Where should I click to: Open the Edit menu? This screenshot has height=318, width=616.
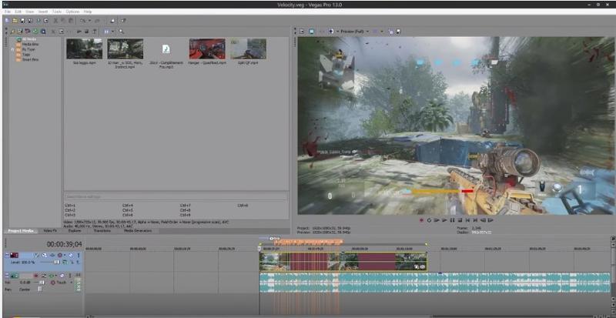coord(18,12)
